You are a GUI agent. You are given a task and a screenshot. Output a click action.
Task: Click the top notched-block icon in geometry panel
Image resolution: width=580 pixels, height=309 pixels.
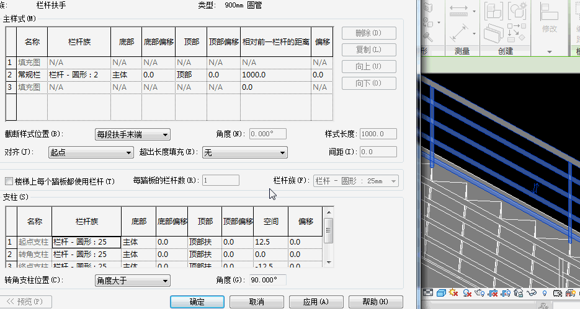(x=428, y=7)
